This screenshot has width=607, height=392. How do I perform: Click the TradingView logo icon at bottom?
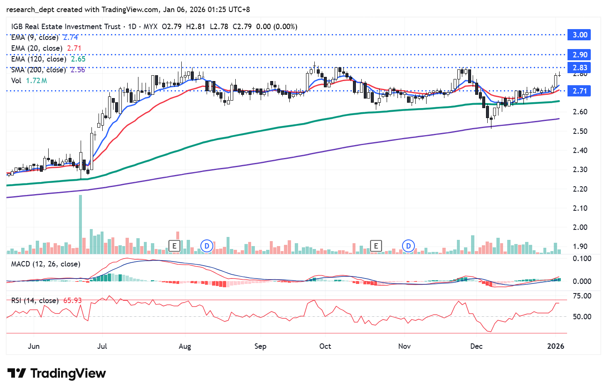tap(17, 373)
